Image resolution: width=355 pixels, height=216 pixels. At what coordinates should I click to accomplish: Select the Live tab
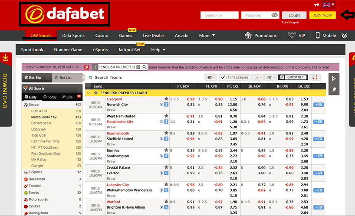[67, 97]
